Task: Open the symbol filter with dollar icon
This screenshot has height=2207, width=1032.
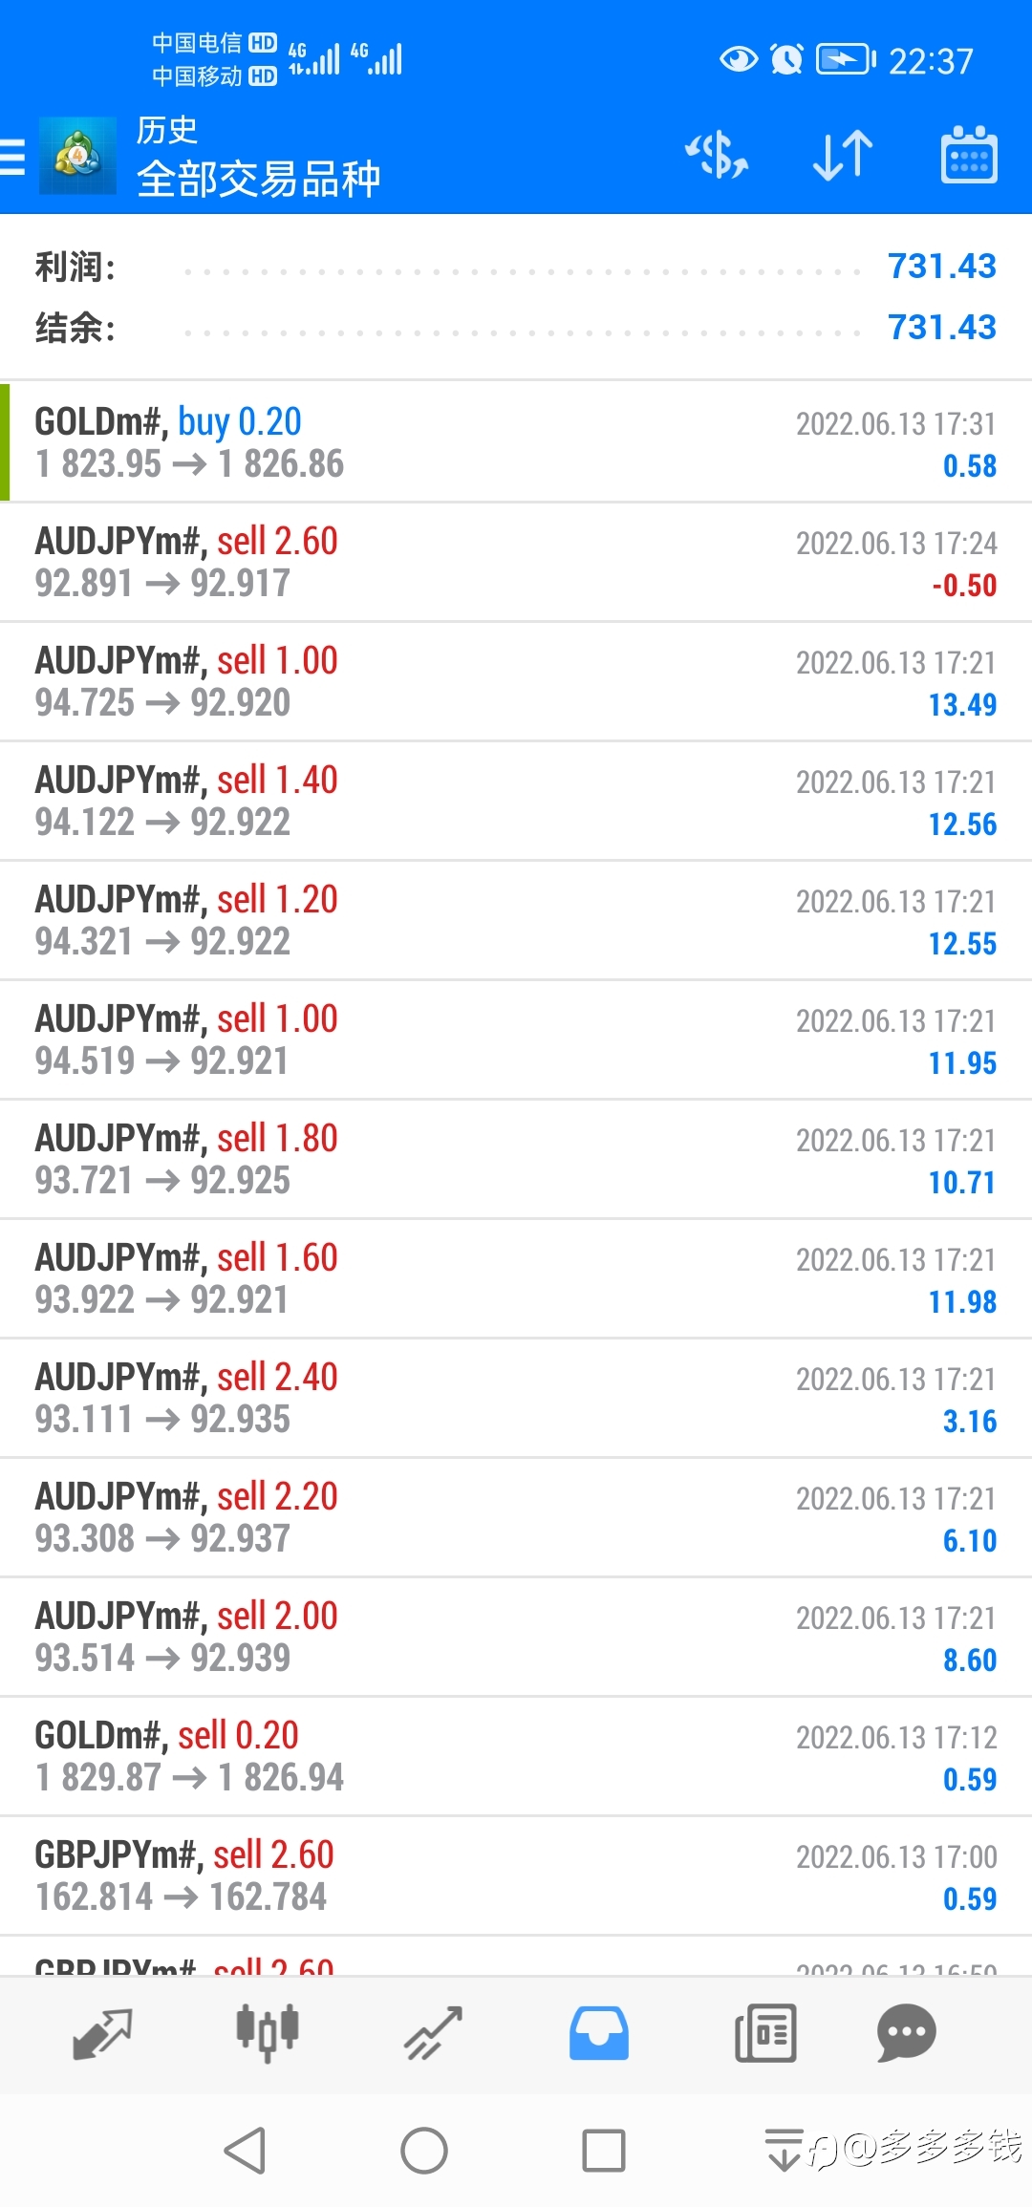Action: (717, 156)
